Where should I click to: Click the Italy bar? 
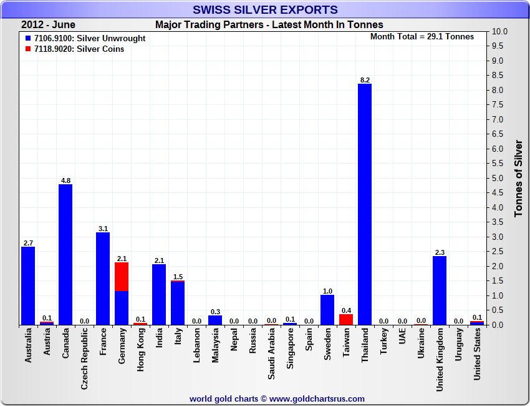point(178,303)
